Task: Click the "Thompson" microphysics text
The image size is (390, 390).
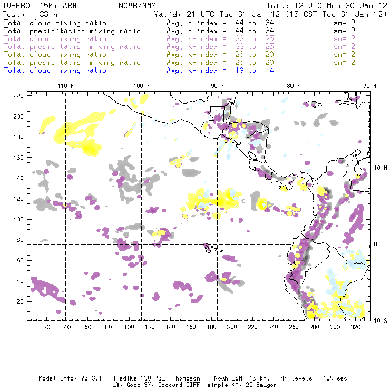Action: pyautogui.click(x=186, y=378)
